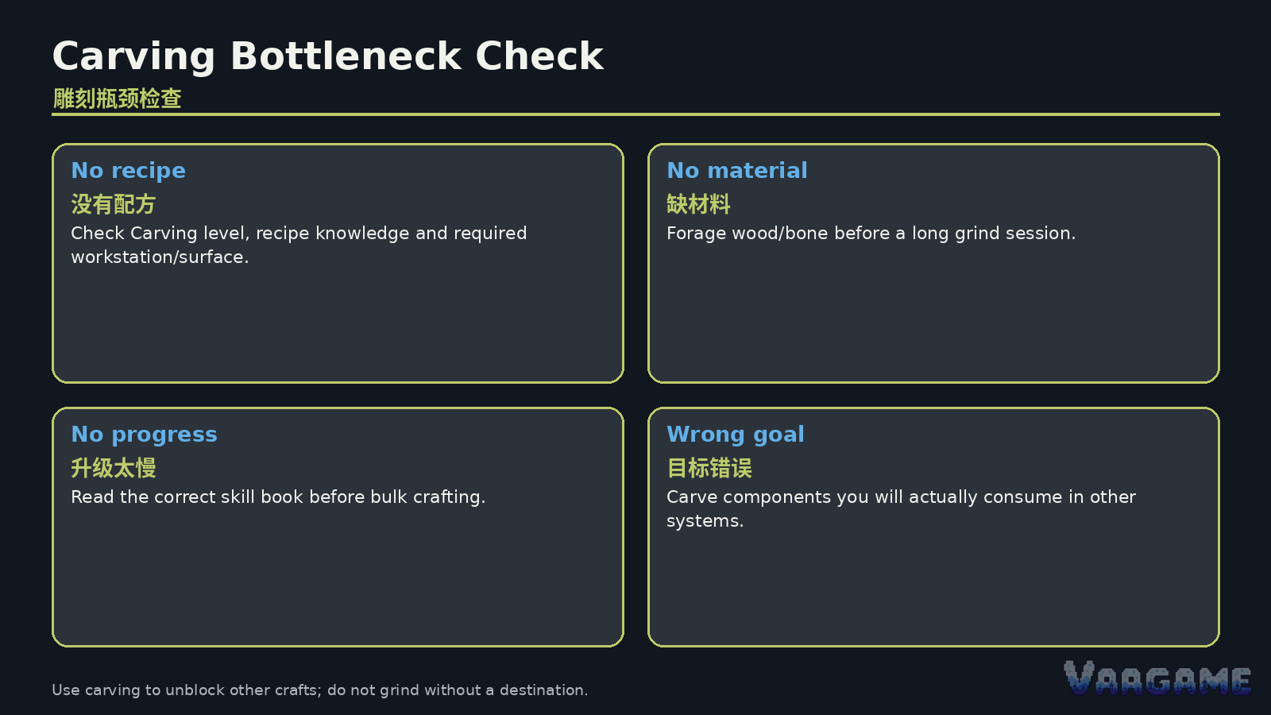Click the 没有配方 subheading
Image resolution: width=1271 pixels, height=715 pixels.
click(114, 204)
